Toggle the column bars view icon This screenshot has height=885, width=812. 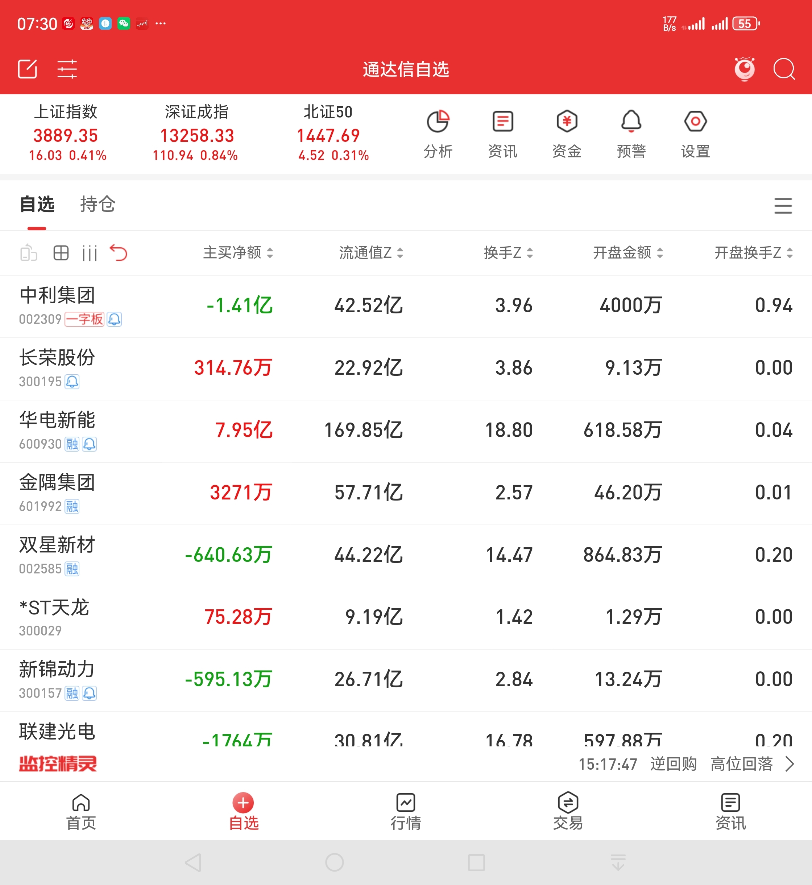pyautogui.click(x=90, y=253)
